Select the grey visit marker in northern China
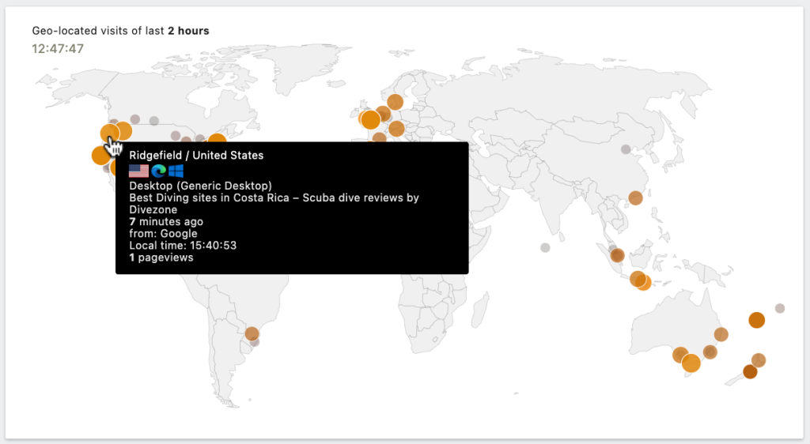The width and height of the screenshot is (810, 444). [x=626, y=149]
